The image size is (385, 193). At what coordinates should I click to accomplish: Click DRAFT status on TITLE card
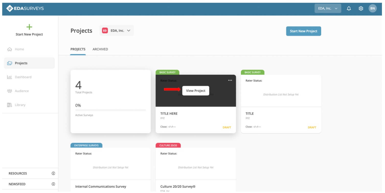pos(312,127)
